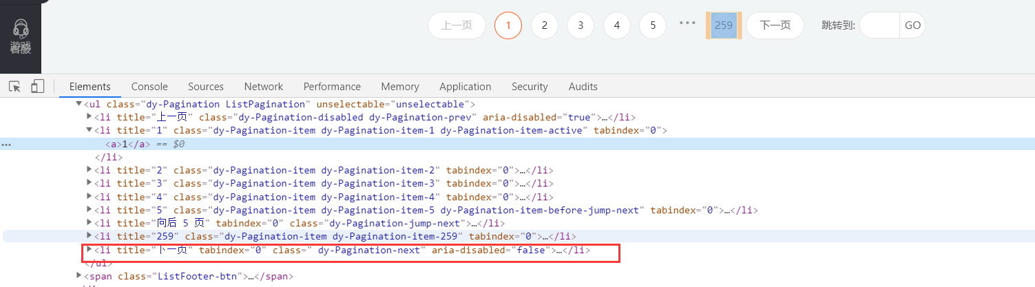Open the customer service headset icon
The height and width of the screenshot is (287, 1035).
tap(21, 28)
